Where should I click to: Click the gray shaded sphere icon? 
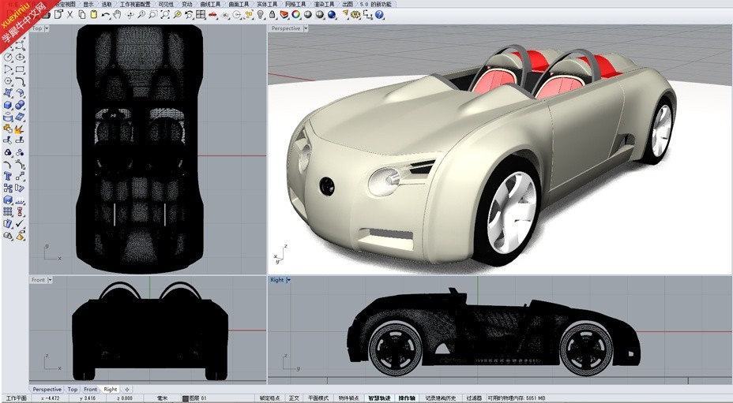click(x=307, y=14)
